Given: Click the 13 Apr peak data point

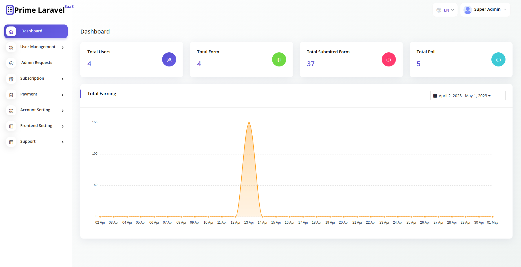Looking at the screenshot, I should 249,123.
